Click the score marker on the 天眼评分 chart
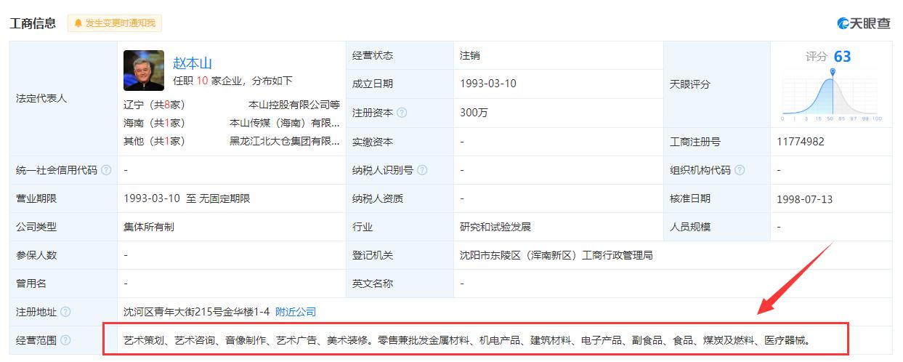Screen dimensions: 903x362 click(x=833, y=72)
